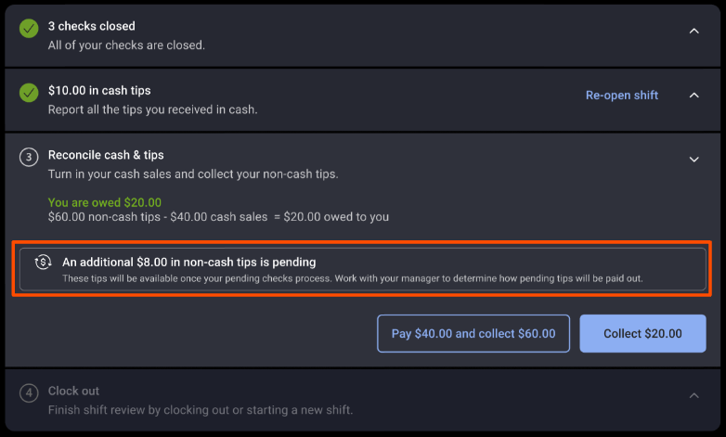Open the Clock out step heading
726x437 pixels.
(x=73, y=391)
